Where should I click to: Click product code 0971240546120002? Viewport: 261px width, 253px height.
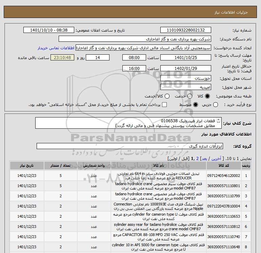click(224, 176)
